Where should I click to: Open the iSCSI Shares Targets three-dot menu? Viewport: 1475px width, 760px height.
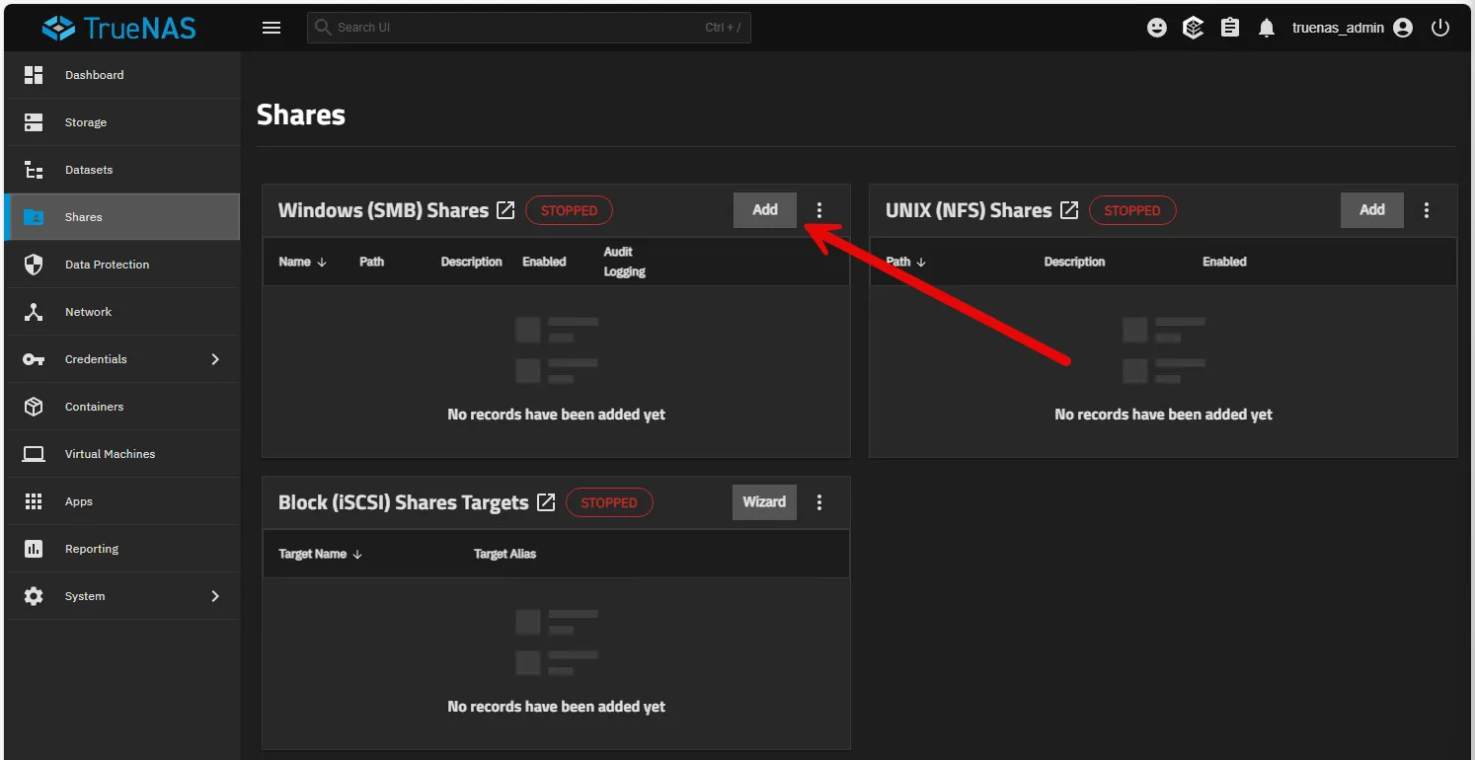click(x=819, y=502)
